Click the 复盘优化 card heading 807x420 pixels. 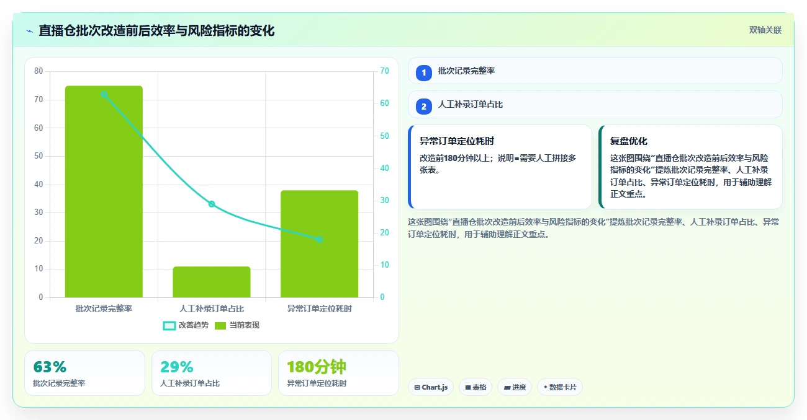coord(629,141)
